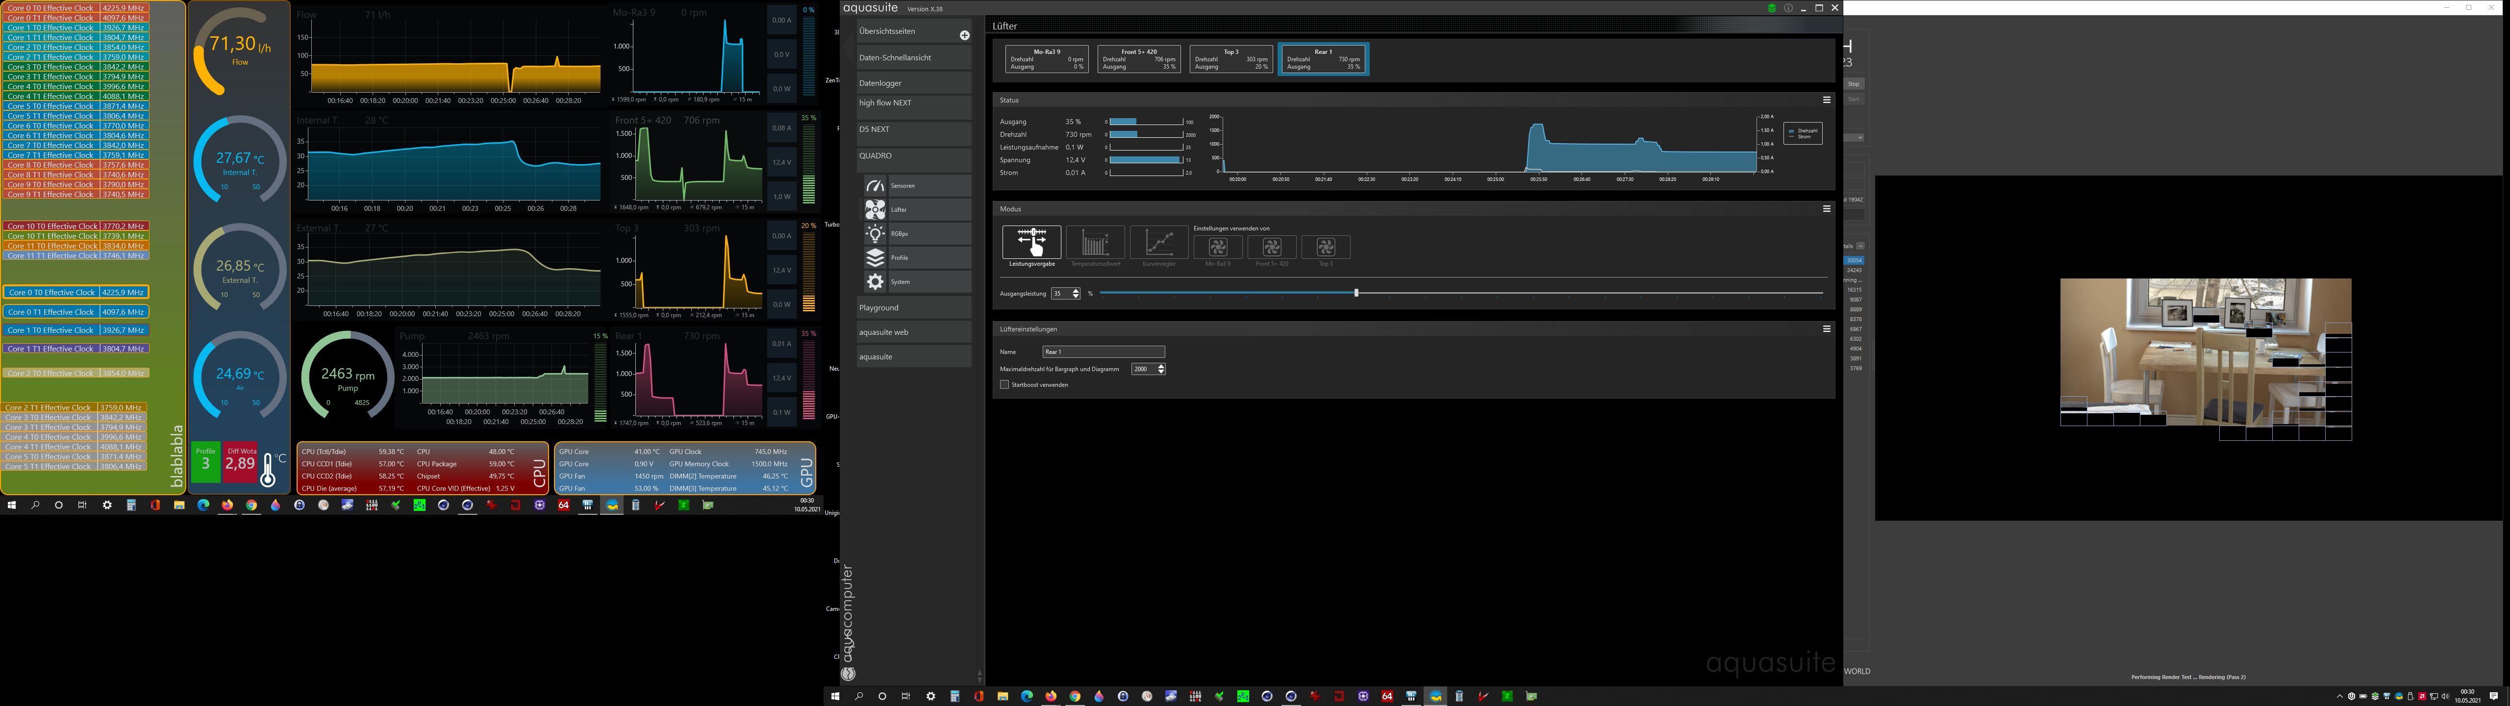Click aquacomputer logo at sidebar bottom
This screenshot has width=2510, height=706.
849,674
